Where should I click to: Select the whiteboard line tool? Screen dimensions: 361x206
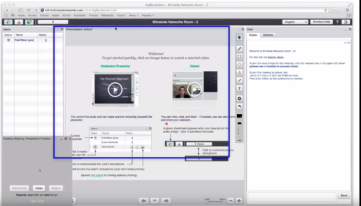[240, 80]
